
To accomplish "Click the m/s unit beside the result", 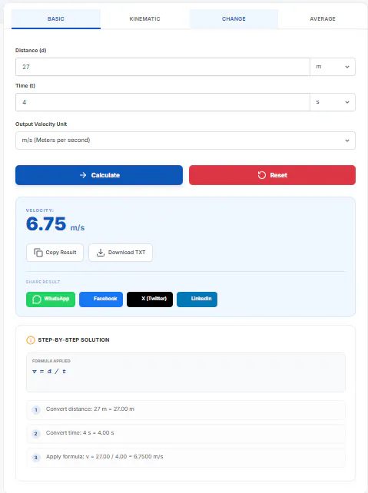I will pos(78,227).
